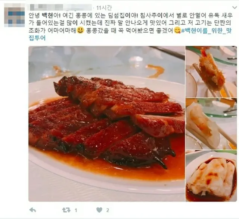Click the hashtag's second line 집투어
Image resolution: width=239 pixels, height=219 pixels.
click(37, 38)
